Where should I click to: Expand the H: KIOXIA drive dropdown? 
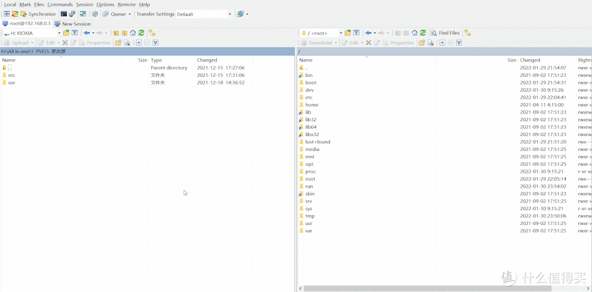tap(59, 33)
